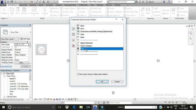Screen dimensions: 196x110
Task: Expand the Ceiling Plans tree node
Action: click(4, 97)
